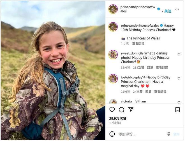
Task: Open victoria__feltham username link
Action: pyautogui.click(x=133, y=102)
